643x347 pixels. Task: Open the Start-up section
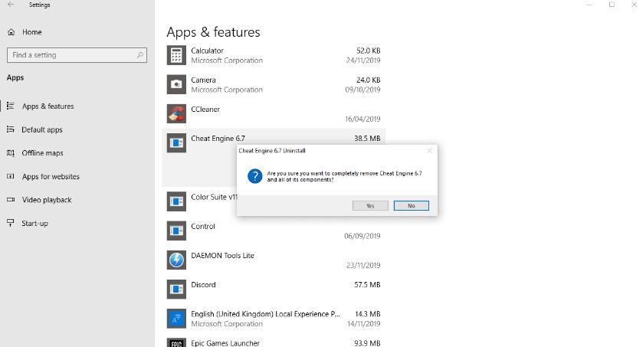click(34, 223)
